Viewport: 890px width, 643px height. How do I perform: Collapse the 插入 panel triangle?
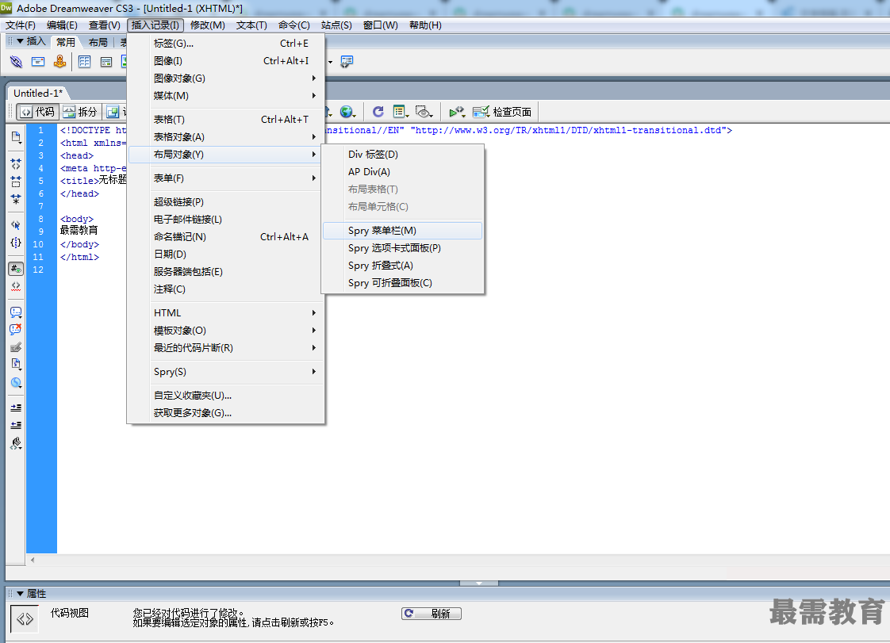(x=20, y=41)
